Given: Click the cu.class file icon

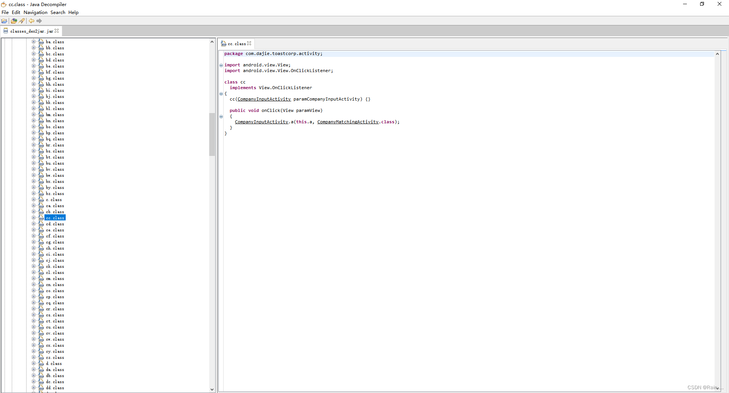Looking at the screenshot, I should click(41, 327).
